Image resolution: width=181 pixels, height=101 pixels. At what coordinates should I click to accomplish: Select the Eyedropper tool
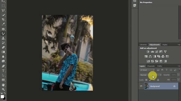3,24
